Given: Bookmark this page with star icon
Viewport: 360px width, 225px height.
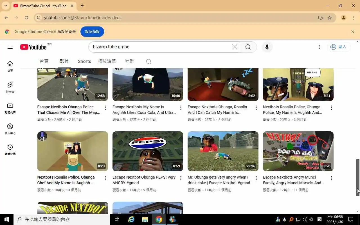Looking at the screenshot, I should tap(330, 18).
